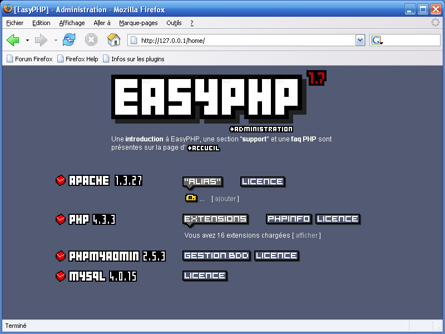The height and width of the screenshot is (334, 445).
Task: Open the Outils menu
Action: 174,23
